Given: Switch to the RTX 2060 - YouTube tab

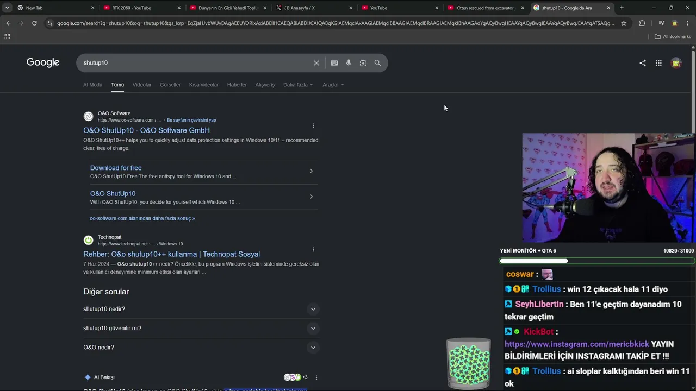Looking at the screenshot, I should pyautogui.click(x=142, y=8).
